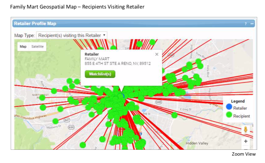The width and height of the screenshot is (265, 163).
Task: Click the Legend heading
Action: point(238,101)
